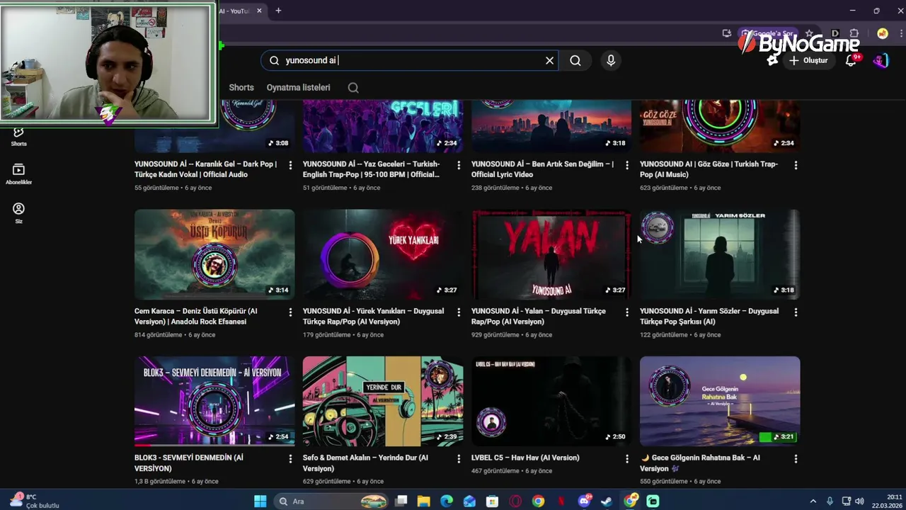
Task: Open Steam from the taskbar
Action: point(607,501)
